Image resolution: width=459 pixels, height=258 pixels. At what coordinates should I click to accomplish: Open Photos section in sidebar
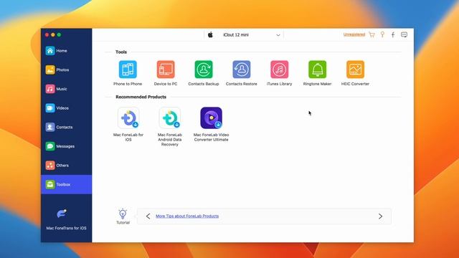click(x=66, y=70)
